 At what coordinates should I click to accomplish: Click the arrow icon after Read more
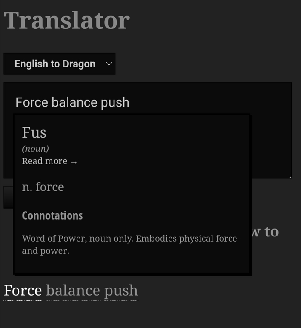coord(74,162)
